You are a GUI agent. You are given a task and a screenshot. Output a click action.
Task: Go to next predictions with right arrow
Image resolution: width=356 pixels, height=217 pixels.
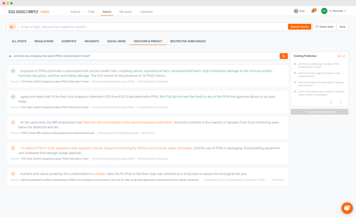340,102
